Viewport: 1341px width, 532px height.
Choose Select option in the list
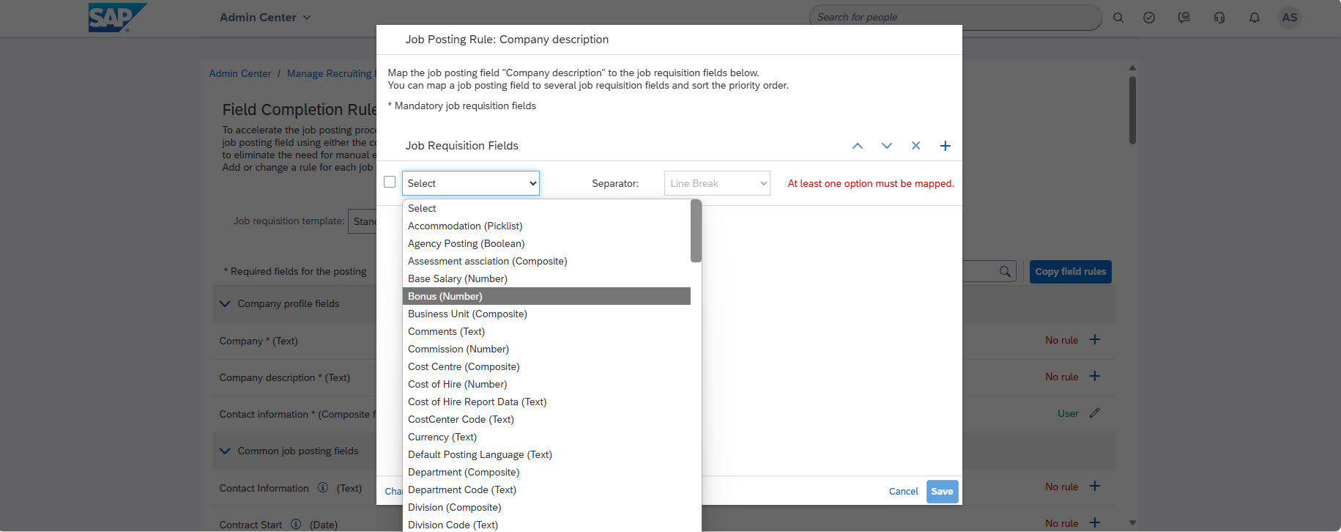pyautogui.click(x=546, y=208)
